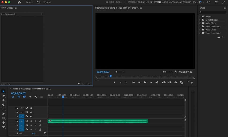Open Effect Controls panel menu

coord(16,8)
